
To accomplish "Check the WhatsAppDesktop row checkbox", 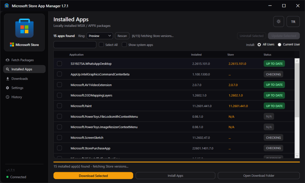I will pos(59,64).
